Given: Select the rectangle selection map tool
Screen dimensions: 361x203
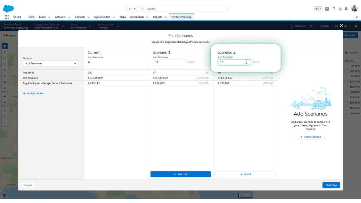Looking at the screenshot, I should pyautogui.click(x=5, y=64).
